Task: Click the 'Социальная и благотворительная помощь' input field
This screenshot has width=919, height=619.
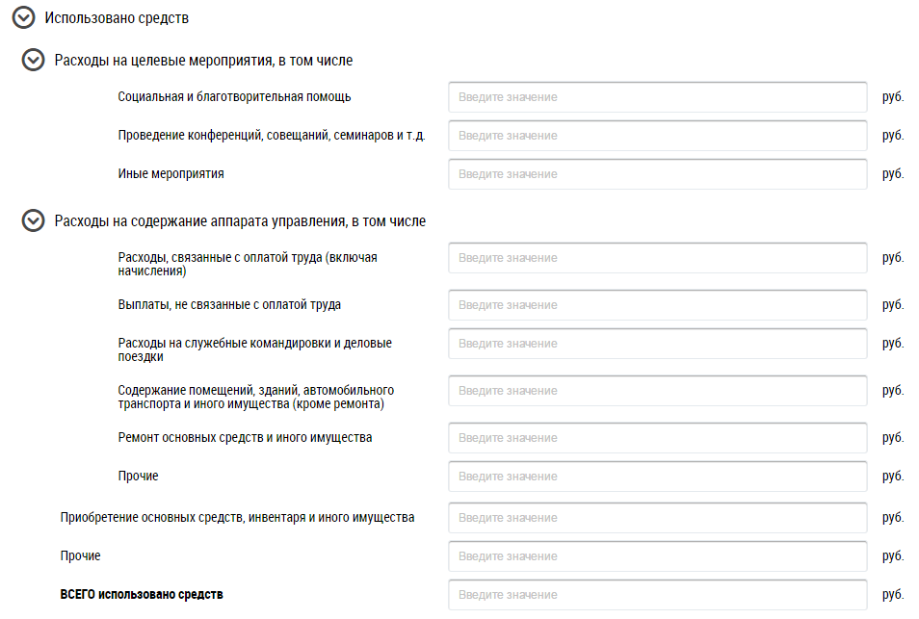Action: 658,97
